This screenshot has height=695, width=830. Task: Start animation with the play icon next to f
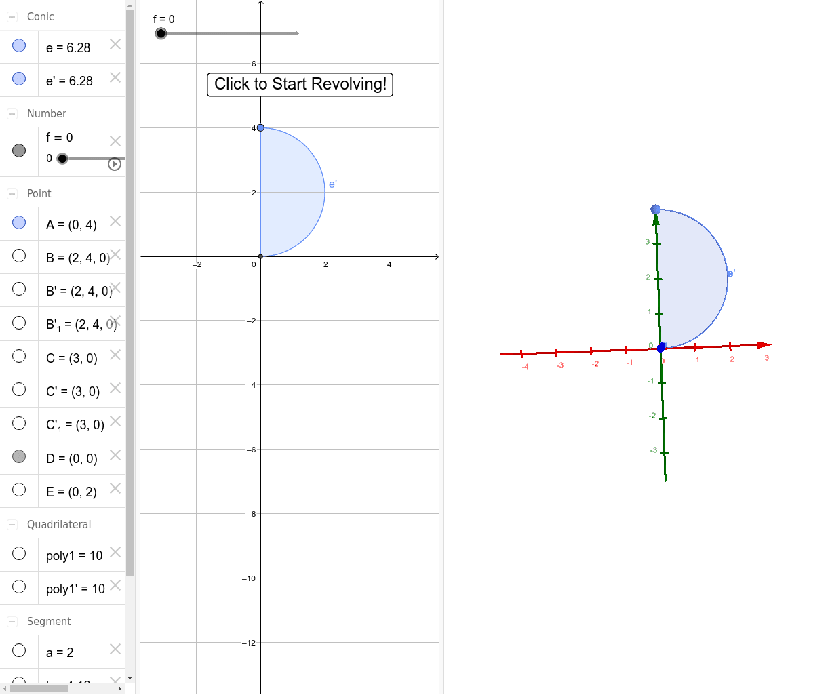(114, 163)
